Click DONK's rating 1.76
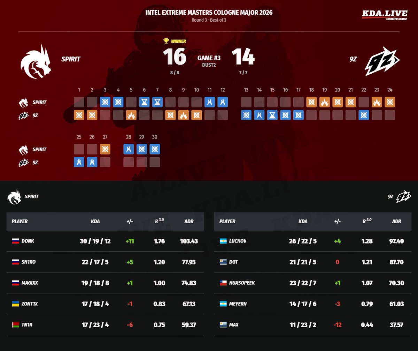 [x=159, y=241]
